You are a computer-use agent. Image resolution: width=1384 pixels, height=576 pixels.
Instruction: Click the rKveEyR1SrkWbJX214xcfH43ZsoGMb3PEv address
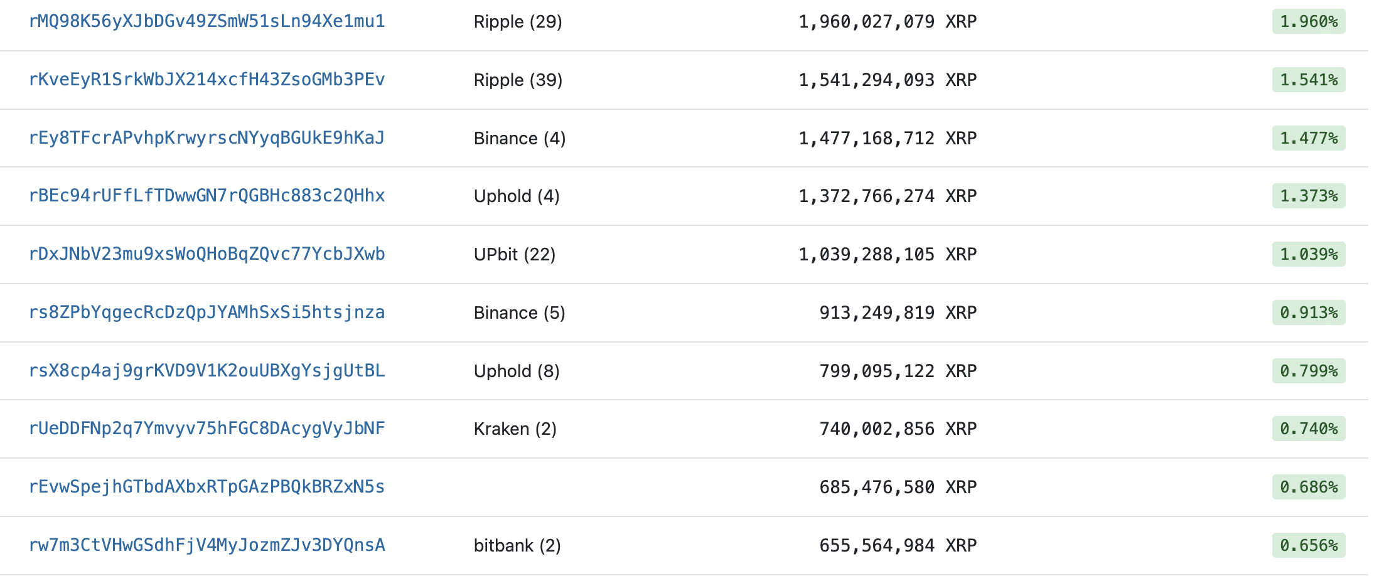click(x=207, y=80)
